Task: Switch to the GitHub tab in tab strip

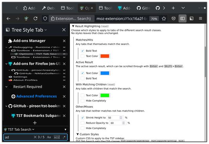Action: pos(144,8)
